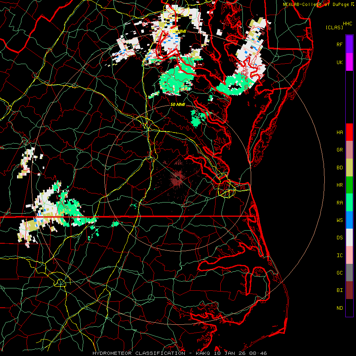Click the ND legend label
The height and width of the screenshot is (356, 356).
click(x=339, y=308)
